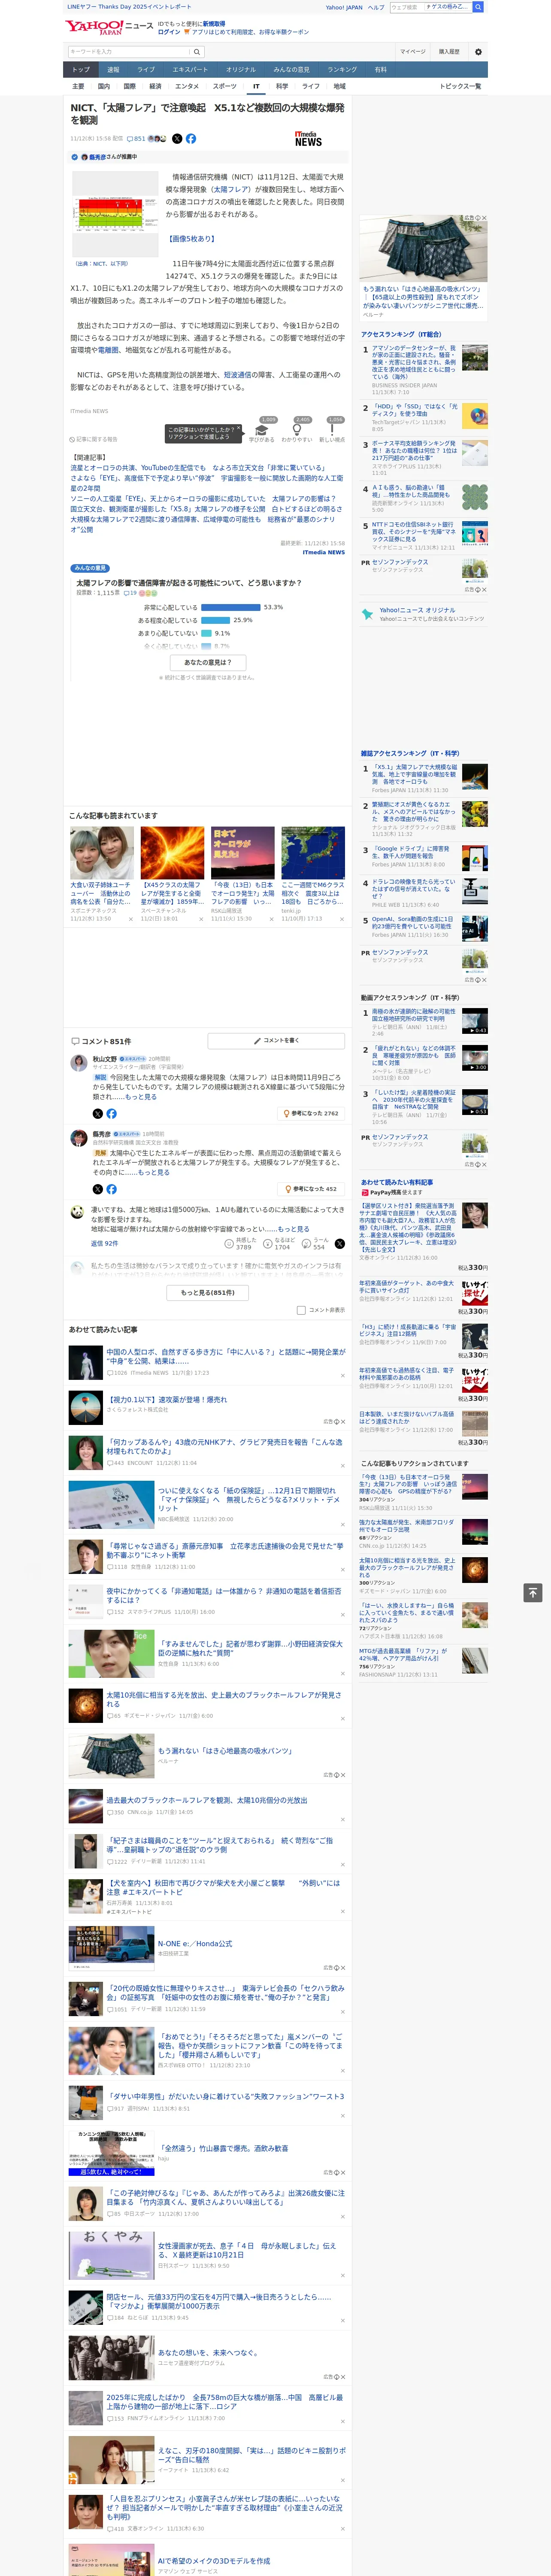Click the keyword search magnifier icon
Viewport: 551px width, 2576px height.
coord(197,52)
